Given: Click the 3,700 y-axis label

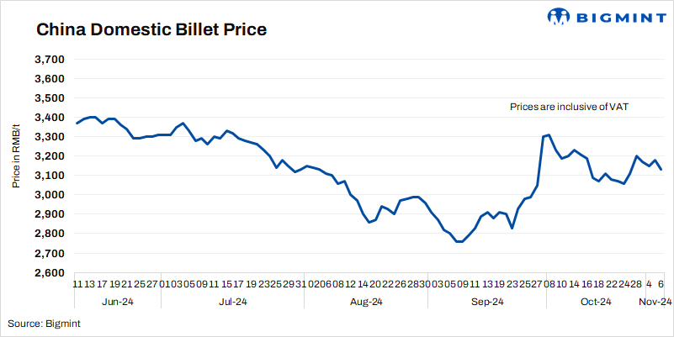Looking at the screenshot, I should [x=50, y=60].
